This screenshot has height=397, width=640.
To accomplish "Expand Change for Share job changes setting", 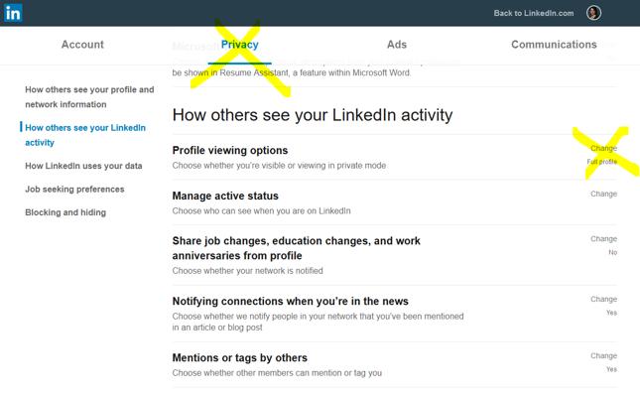I will [603, 238].
